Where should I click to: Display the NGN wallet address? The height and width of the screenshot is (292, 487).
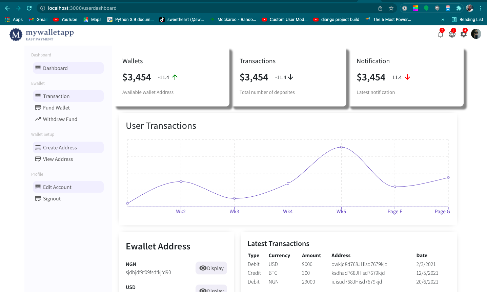pyautogui.click(x=211, y=268)
